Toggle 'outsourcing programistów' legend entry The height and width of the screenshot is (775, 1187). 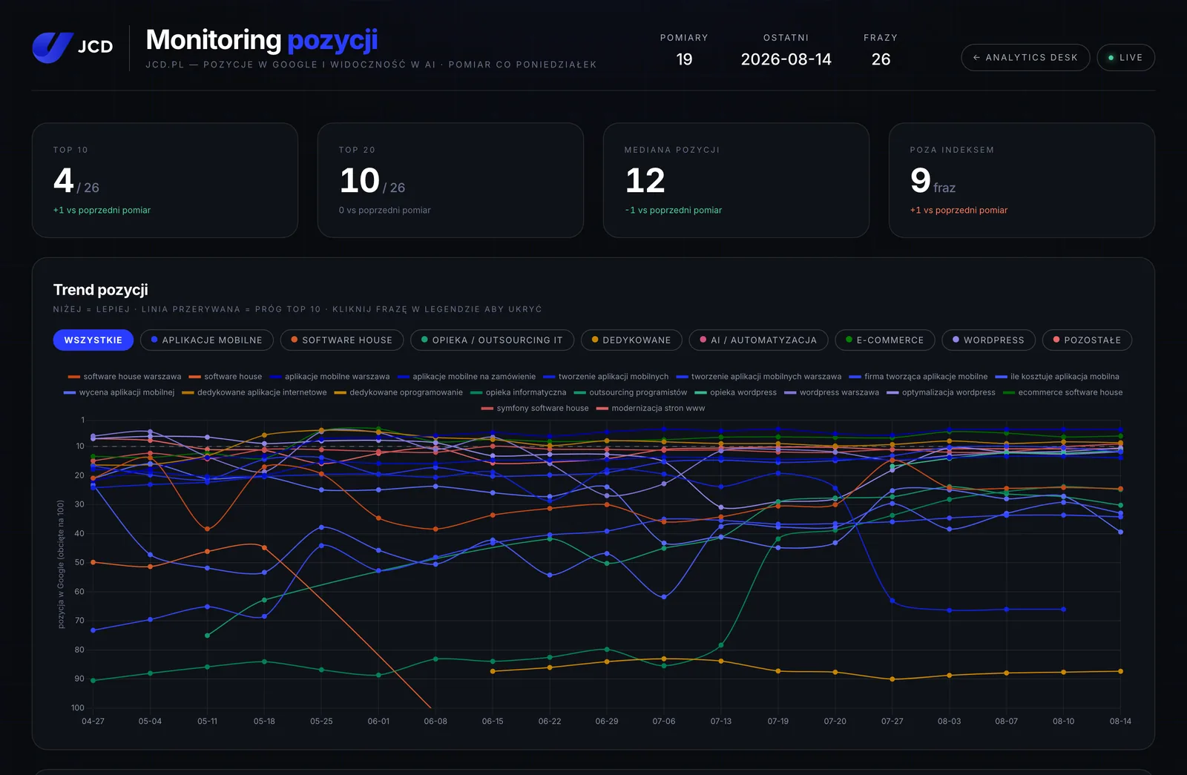click(x=631, y=392)
